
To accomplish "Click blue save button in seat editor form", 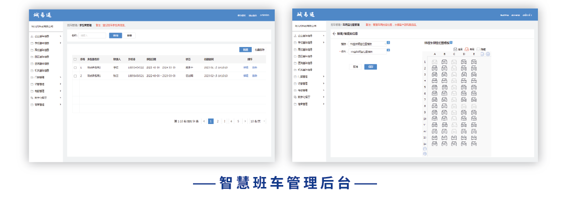I will 370,66.
